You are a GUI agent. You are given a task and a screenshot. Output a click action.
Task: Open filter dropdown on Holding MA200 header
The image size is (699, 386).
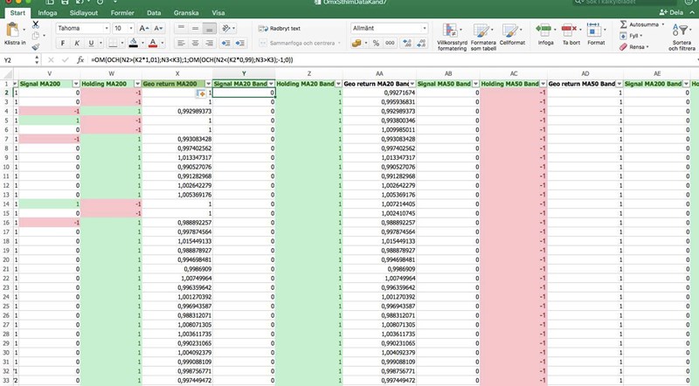click(135, 84)
